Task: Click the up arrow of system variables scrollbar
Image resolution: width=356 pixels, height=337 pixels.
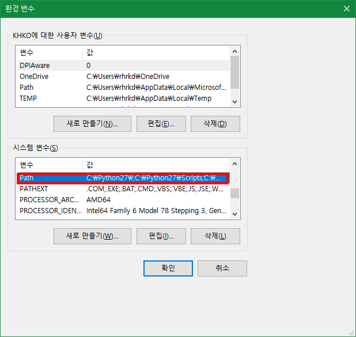Action: point(235,164)
